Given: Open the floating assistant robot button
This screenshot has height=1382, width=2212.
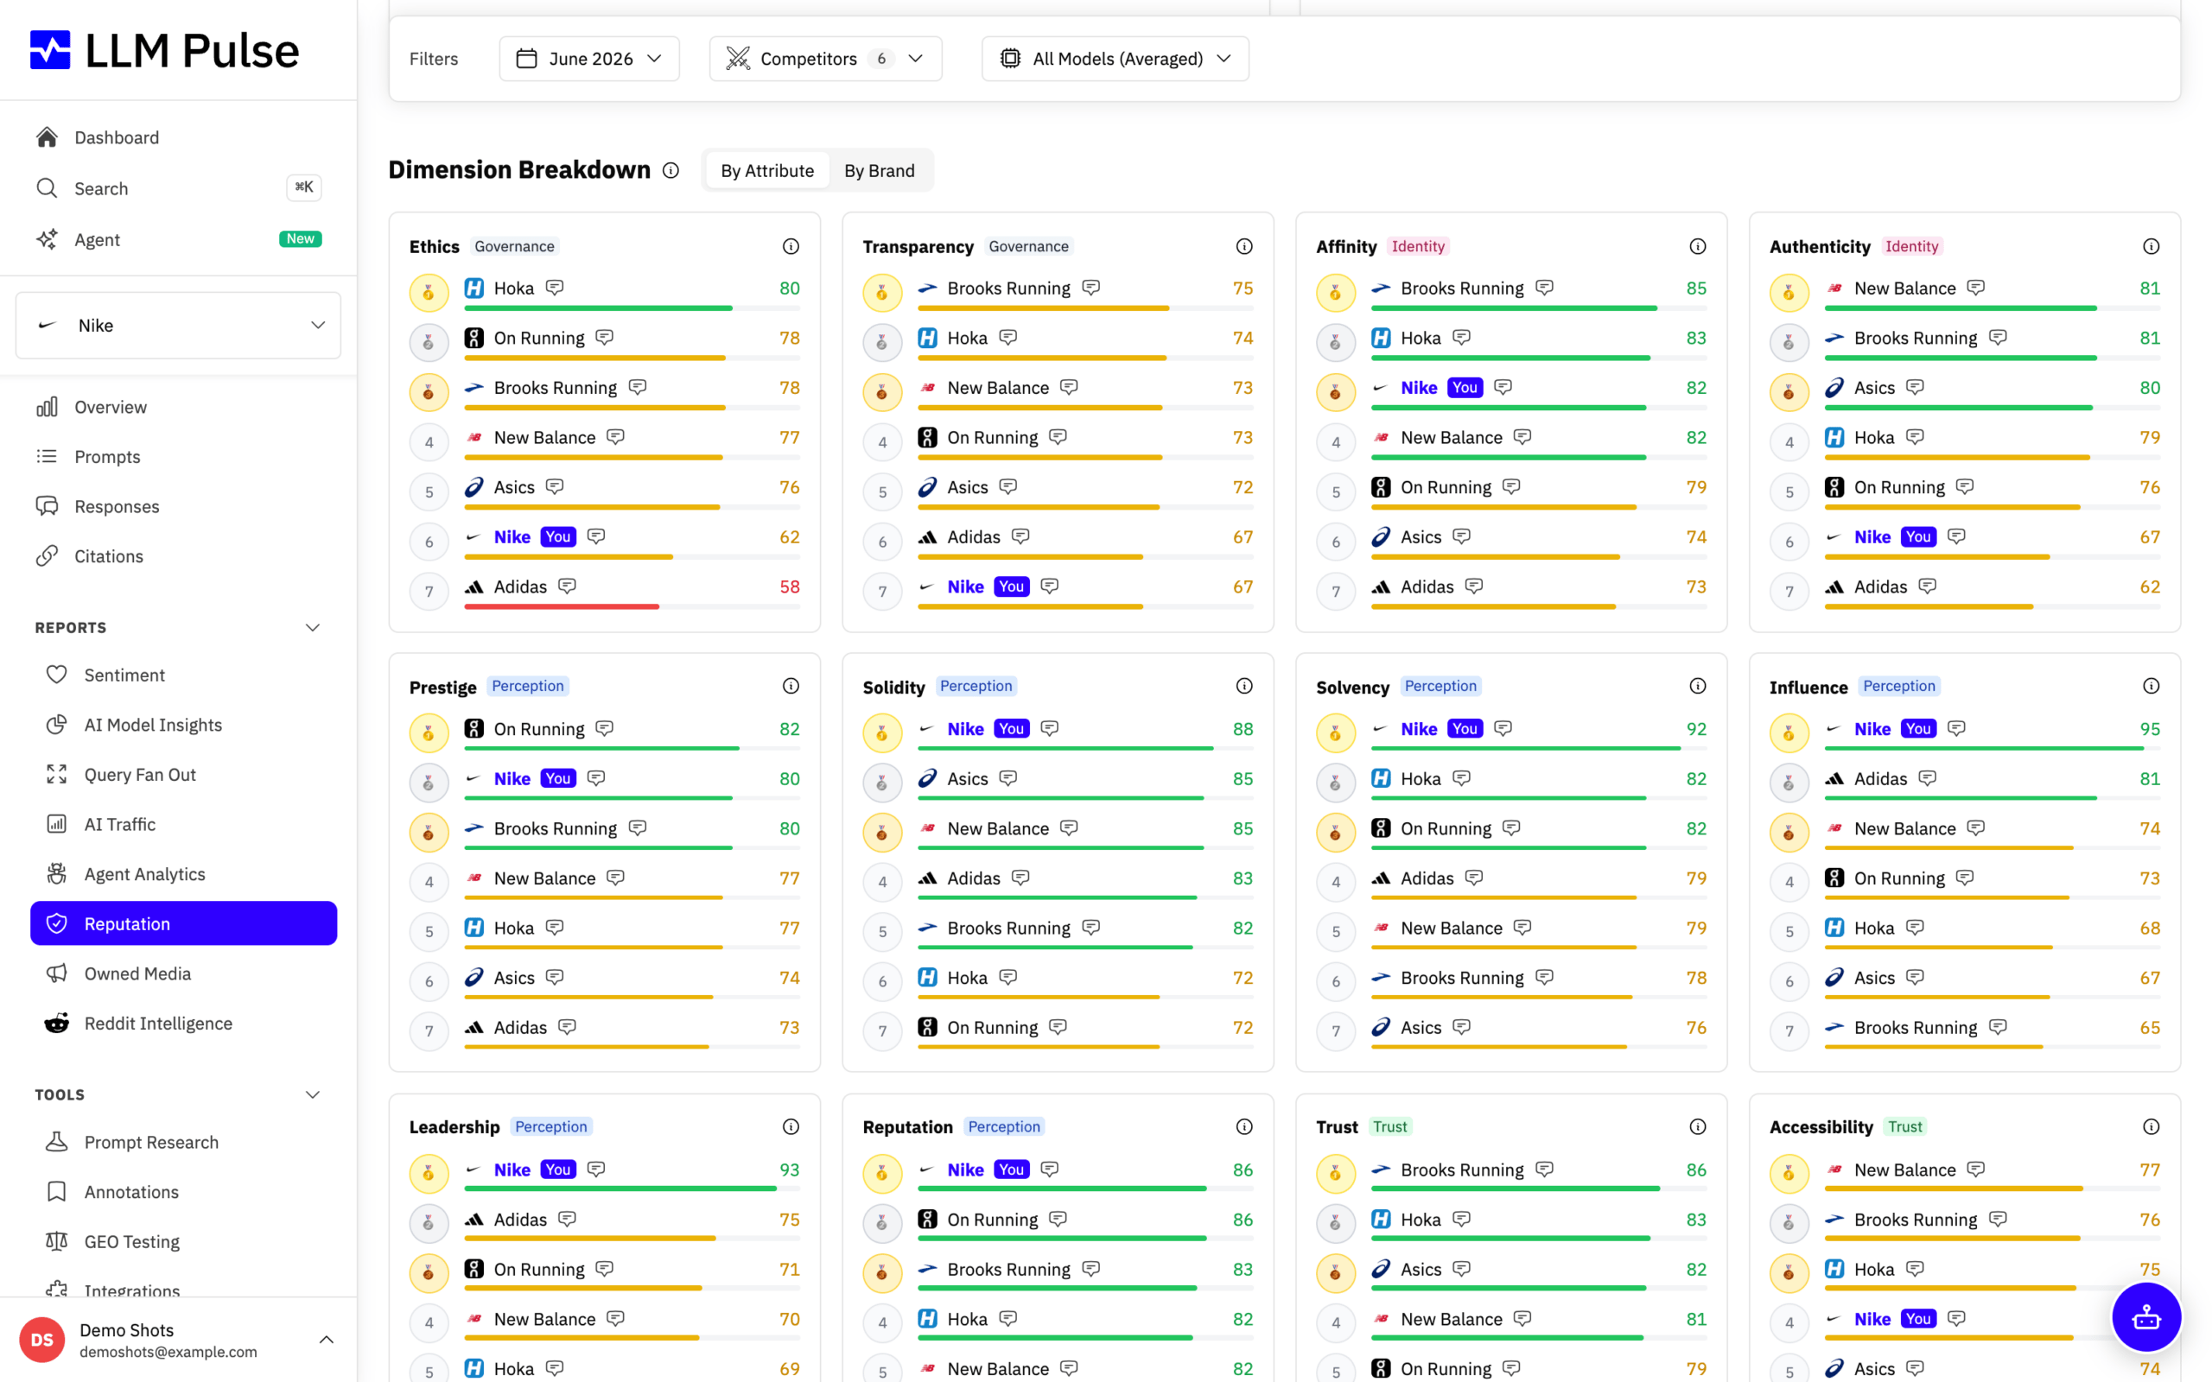Looking at the screenshot, I should point(2145,1317).
